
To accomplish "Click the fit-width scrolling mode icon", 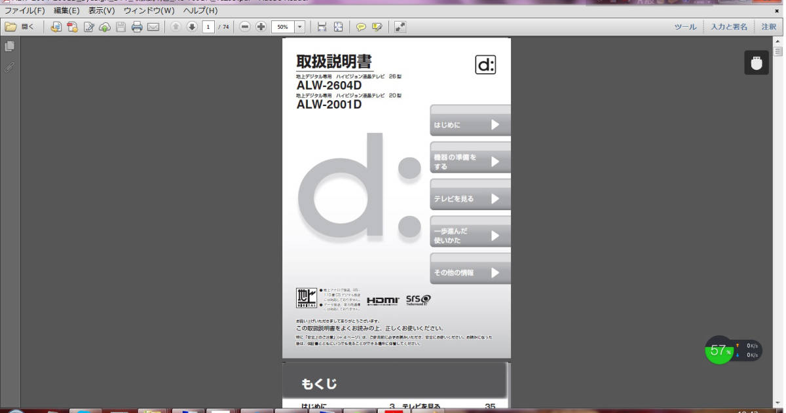I will tap(322, 27).
